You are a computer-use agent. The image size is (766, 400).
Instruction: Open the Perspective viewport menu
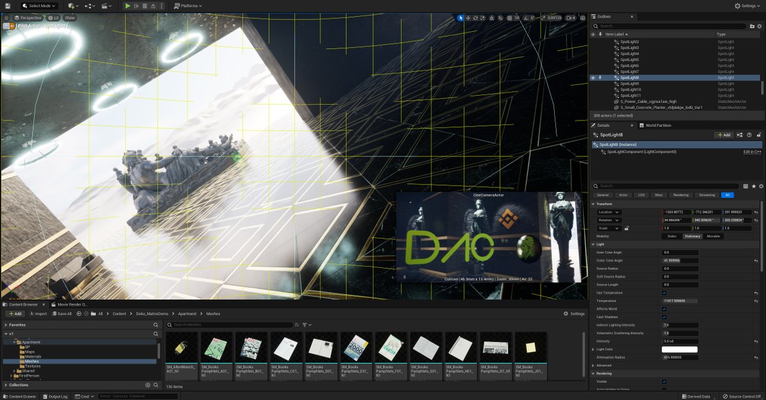coord(27,18)
